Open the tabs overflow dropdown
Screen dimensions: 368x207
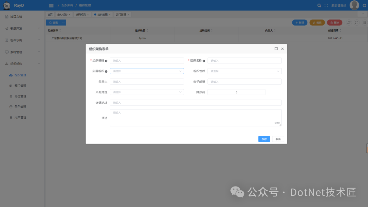click(x=363, y=14)
